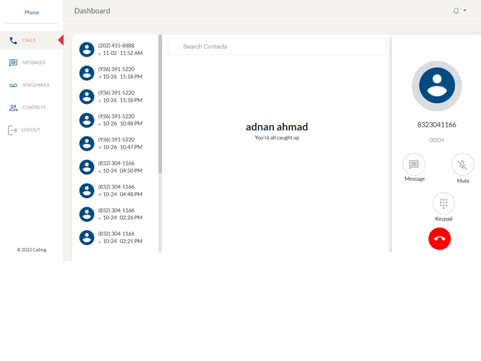Open the Keypad during call
This screenshot has height=361, width=481.
coord(443,204)
